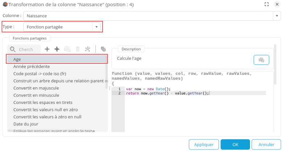Click the network graph dependencies icon
The width and height of the screenshot is (283, 151).
click(x=88, y=49)
